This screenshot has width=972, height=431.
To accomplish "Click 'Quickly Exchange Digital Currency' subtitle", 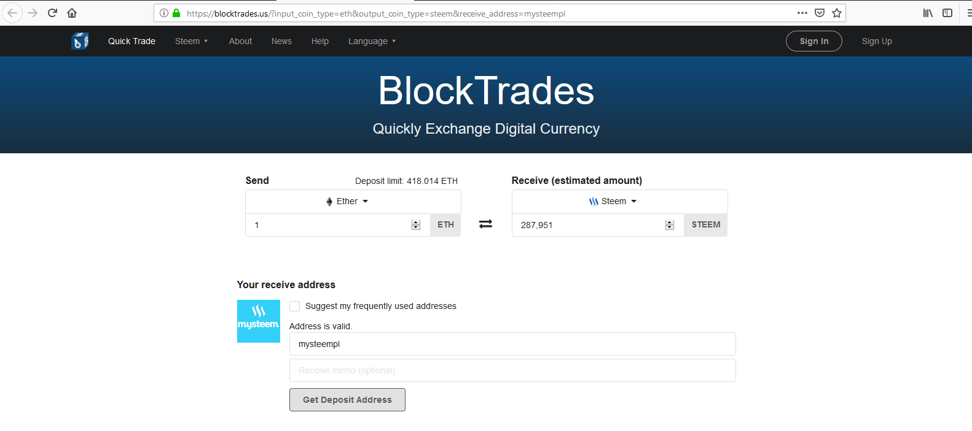I will pos(486,129).
